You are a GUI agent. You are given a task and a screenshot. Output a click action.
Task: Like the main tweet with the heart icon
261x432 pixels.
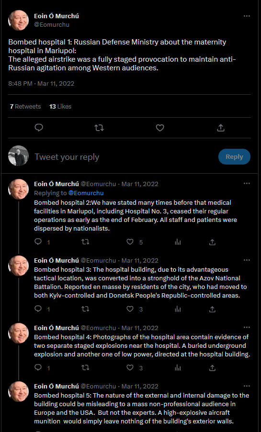click(160, 128)
